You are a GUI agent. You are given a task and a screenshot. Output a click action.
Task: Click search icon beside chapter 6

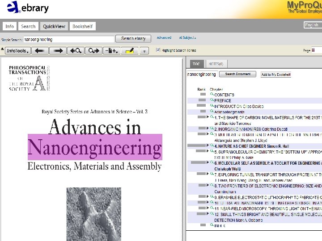[x=212, y=162]
